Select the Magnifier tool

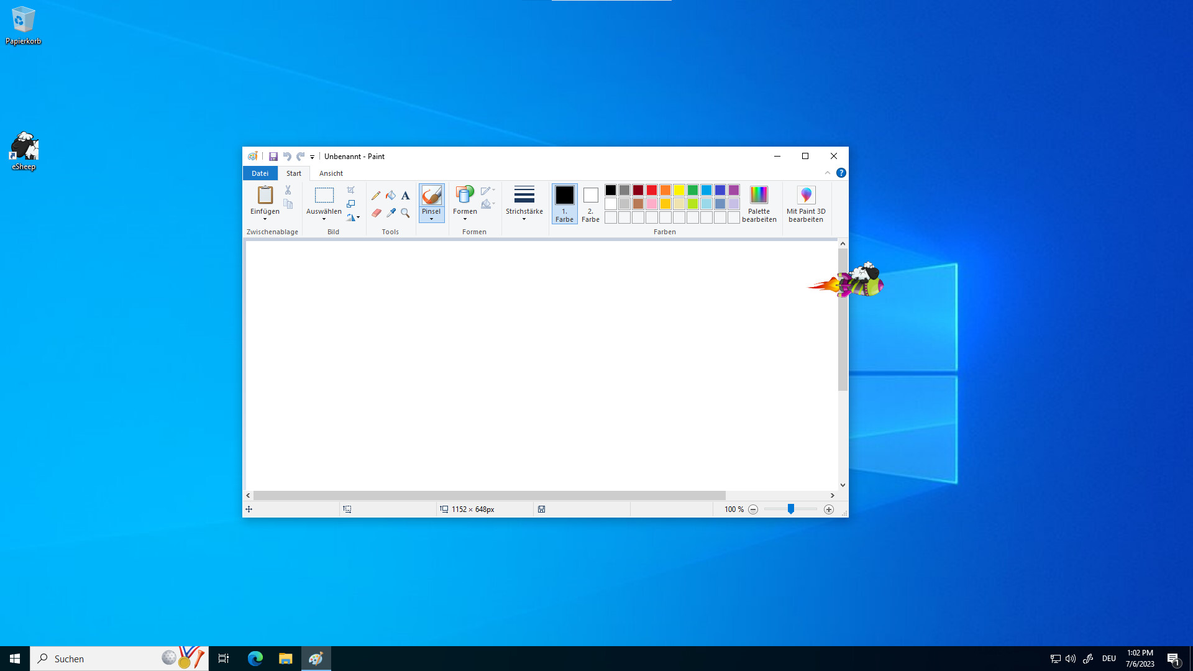(x=405, y=213)
